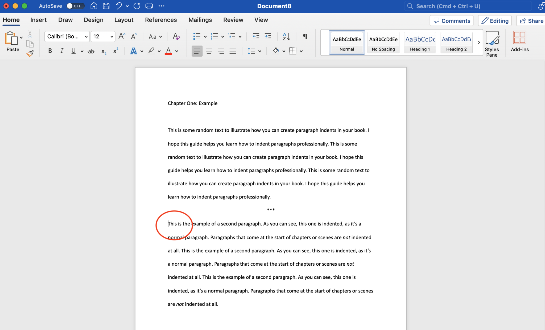Show paragraph marks with the pilcrow button

[304, 36]
